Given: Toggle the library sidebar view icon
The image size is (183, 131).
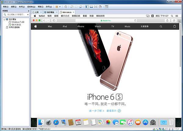Looking at the screenshot, I should tap(87, 7).
